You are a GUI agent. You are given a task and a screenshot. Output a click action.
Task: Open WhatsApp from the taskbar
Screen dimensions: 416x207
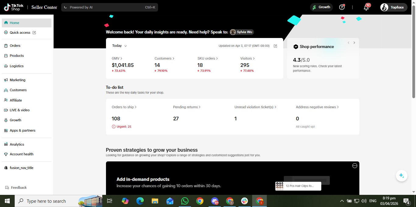point(185,201)
